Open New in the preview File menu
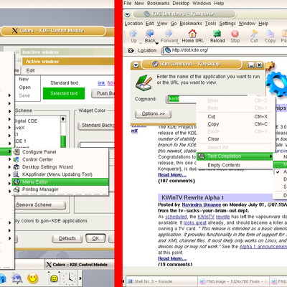287x287 pixels. point(24,79)
